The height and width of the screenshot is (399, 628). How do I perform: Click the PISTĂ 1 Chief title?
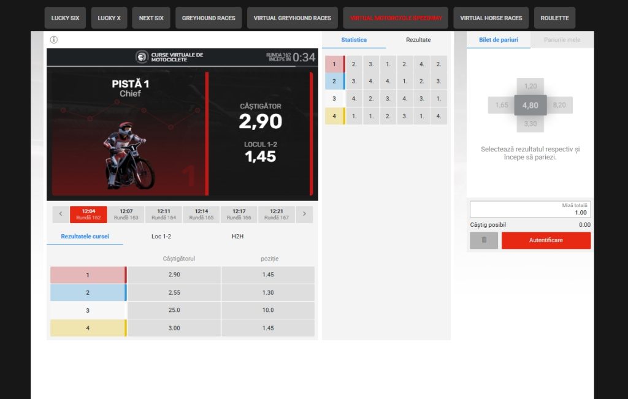coord(130,88)
